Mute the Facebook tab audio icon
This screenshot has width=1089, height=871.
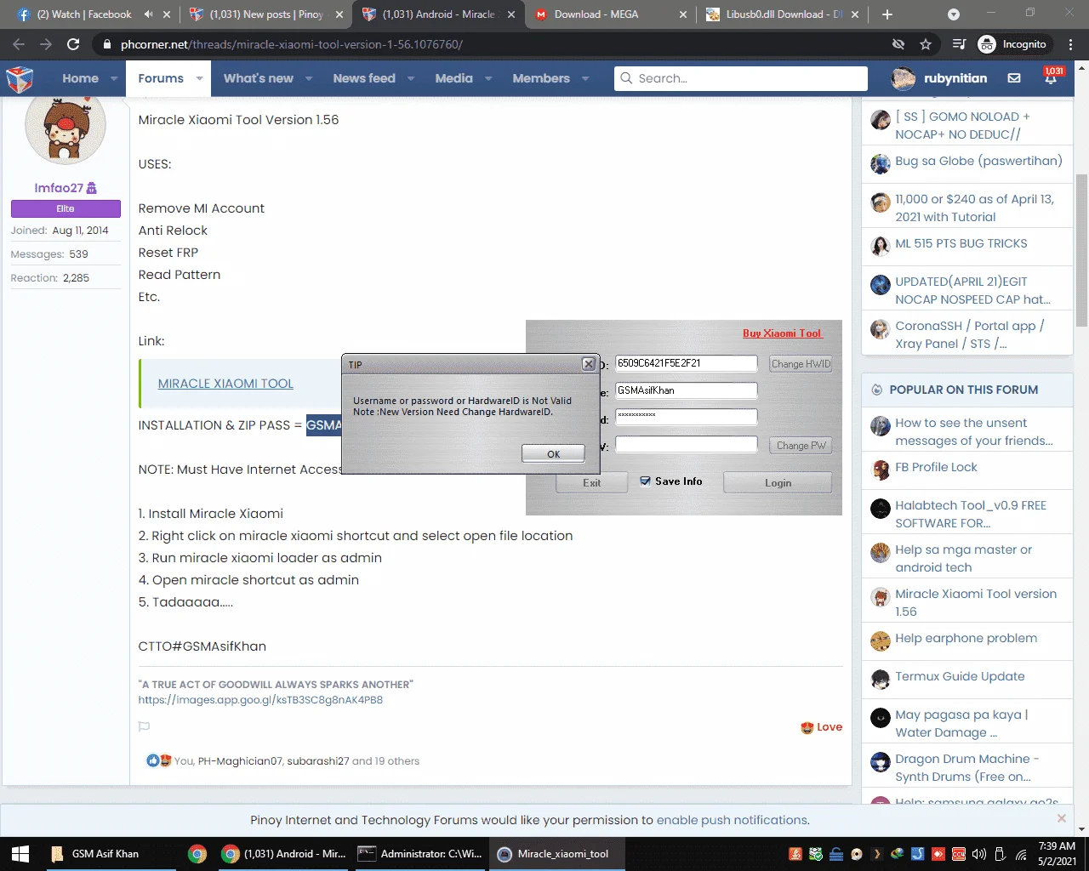pyautogui.click(x=149, y=14)
